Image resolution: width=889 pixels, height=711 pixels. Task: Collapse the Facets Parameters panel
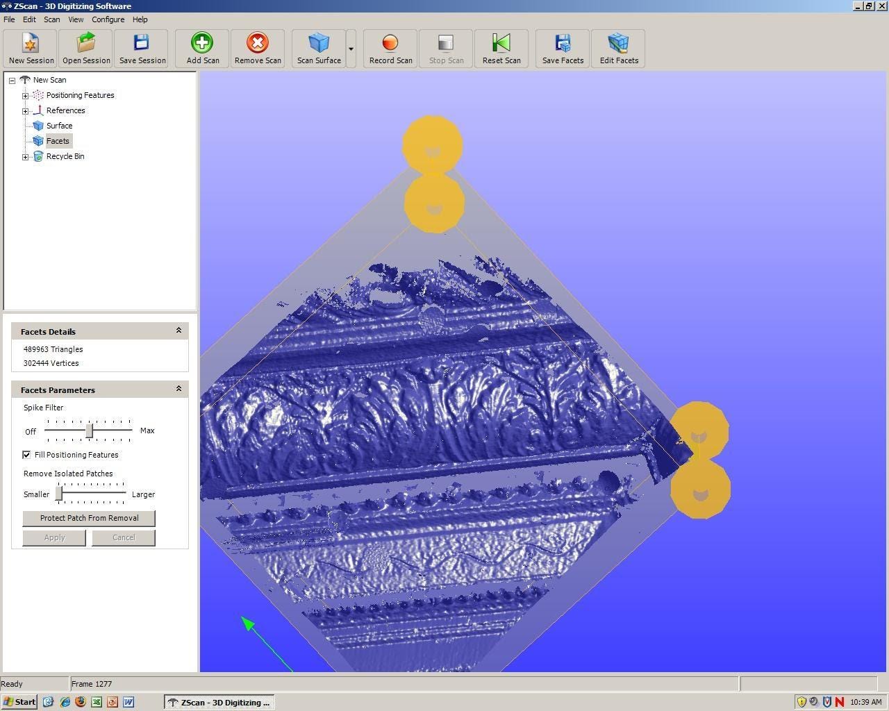(178, 389)
